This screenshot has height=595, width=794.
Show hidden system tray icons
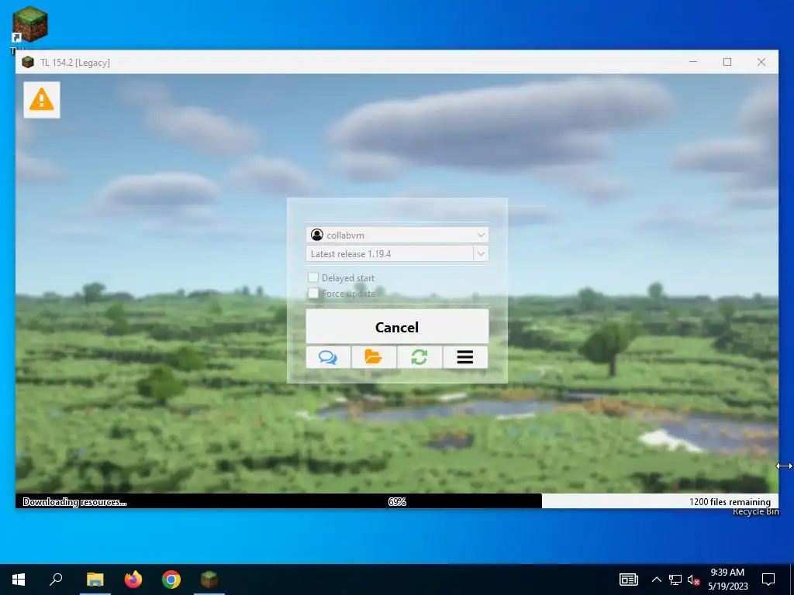[x=656, y=580]
